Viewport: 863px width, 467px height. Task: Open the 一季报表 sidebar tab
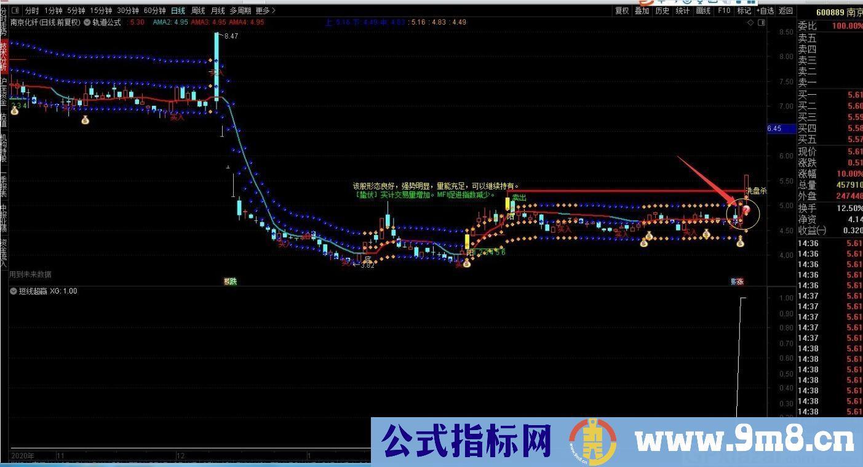[4, 184]
